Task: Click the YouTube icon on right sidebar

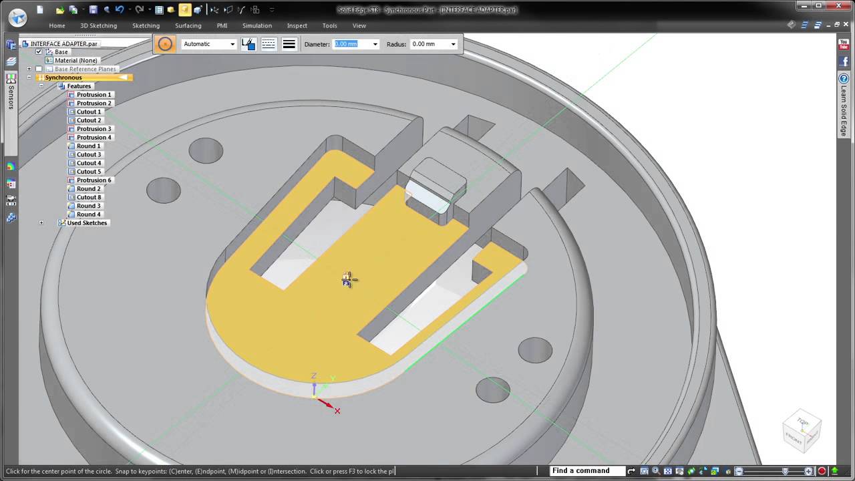Action: coord(844,45)
